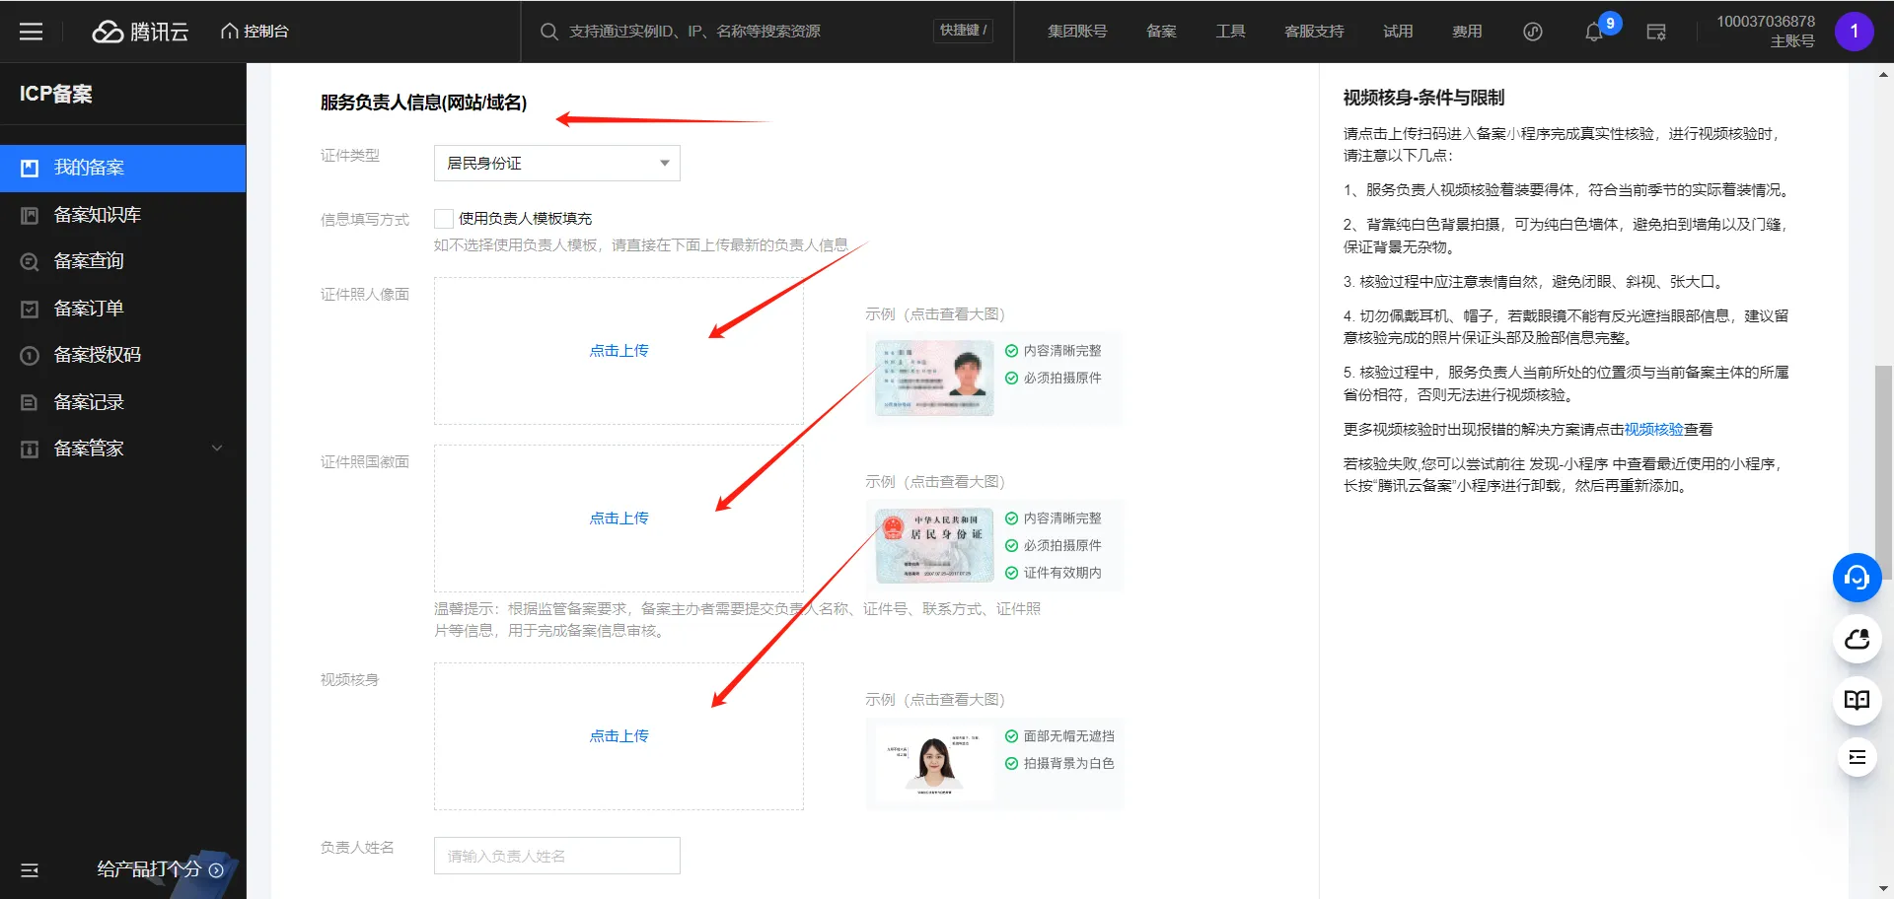Screen dimensions: 1894x899
Task: Click the cloud assistant floating icon
Action: coord(1857,640)
